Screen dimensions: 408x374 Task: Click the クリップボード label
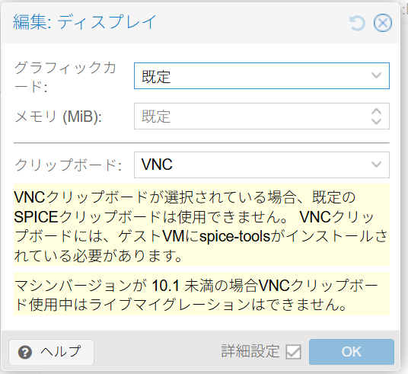69,165
